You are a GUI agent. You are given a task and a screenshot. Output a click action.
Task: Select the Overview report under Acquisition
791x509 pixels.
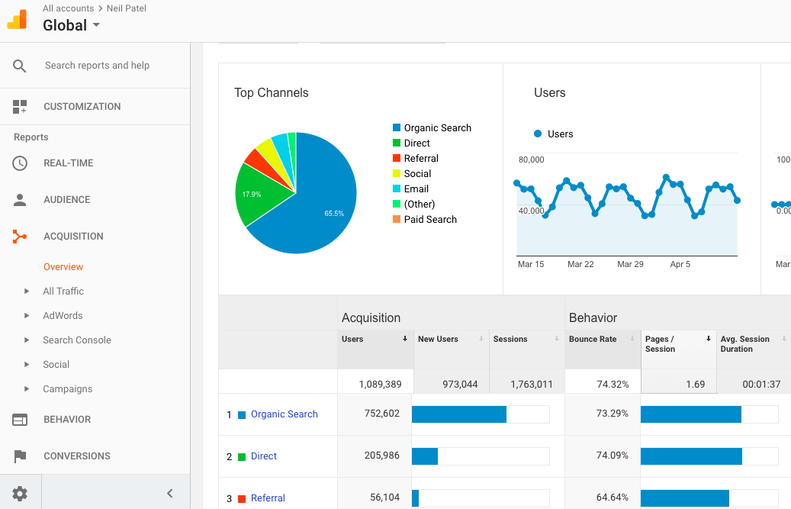click(x=63, y=267)
